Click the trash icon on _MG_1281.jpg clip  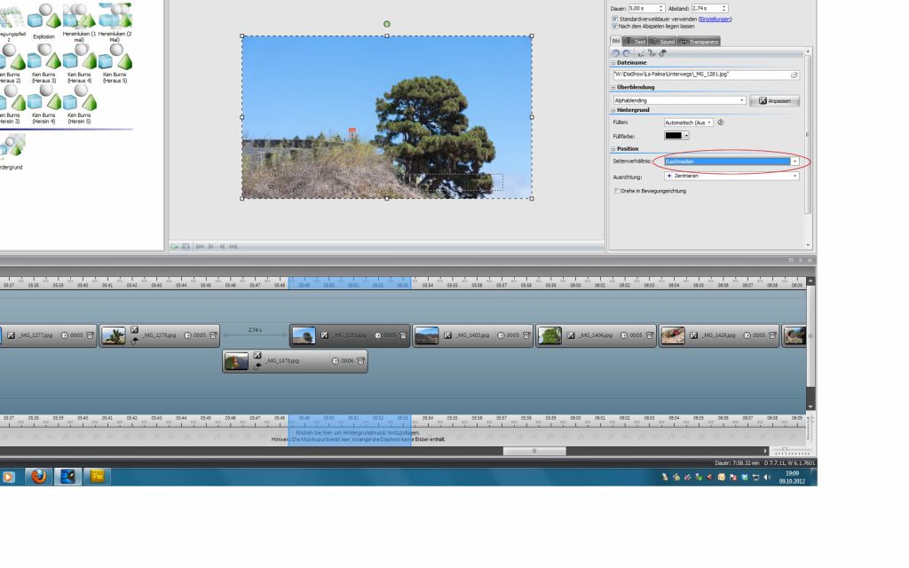[403, 335]
